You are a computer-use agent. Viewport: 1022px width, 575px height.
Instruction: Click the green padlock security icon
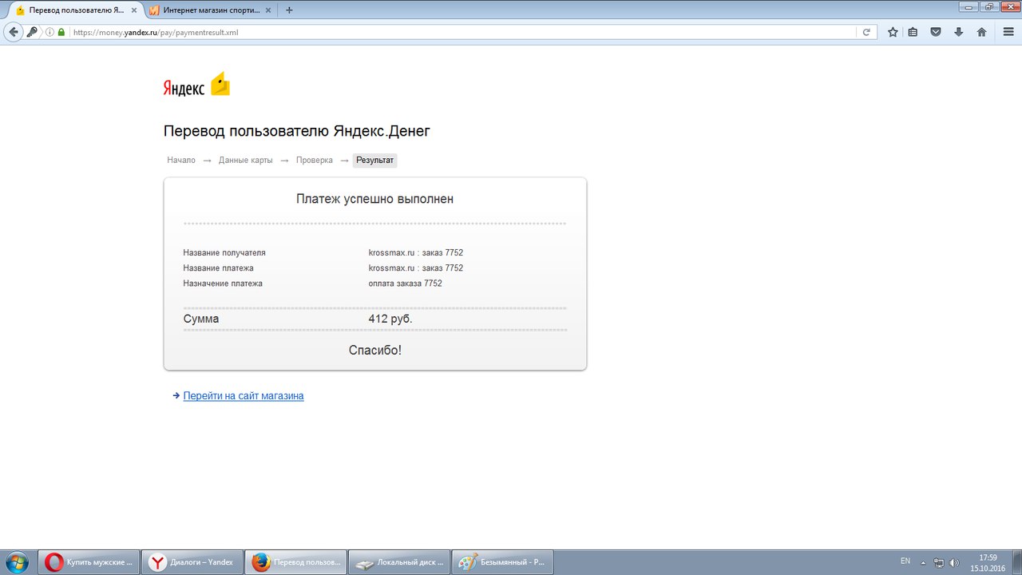61,33
